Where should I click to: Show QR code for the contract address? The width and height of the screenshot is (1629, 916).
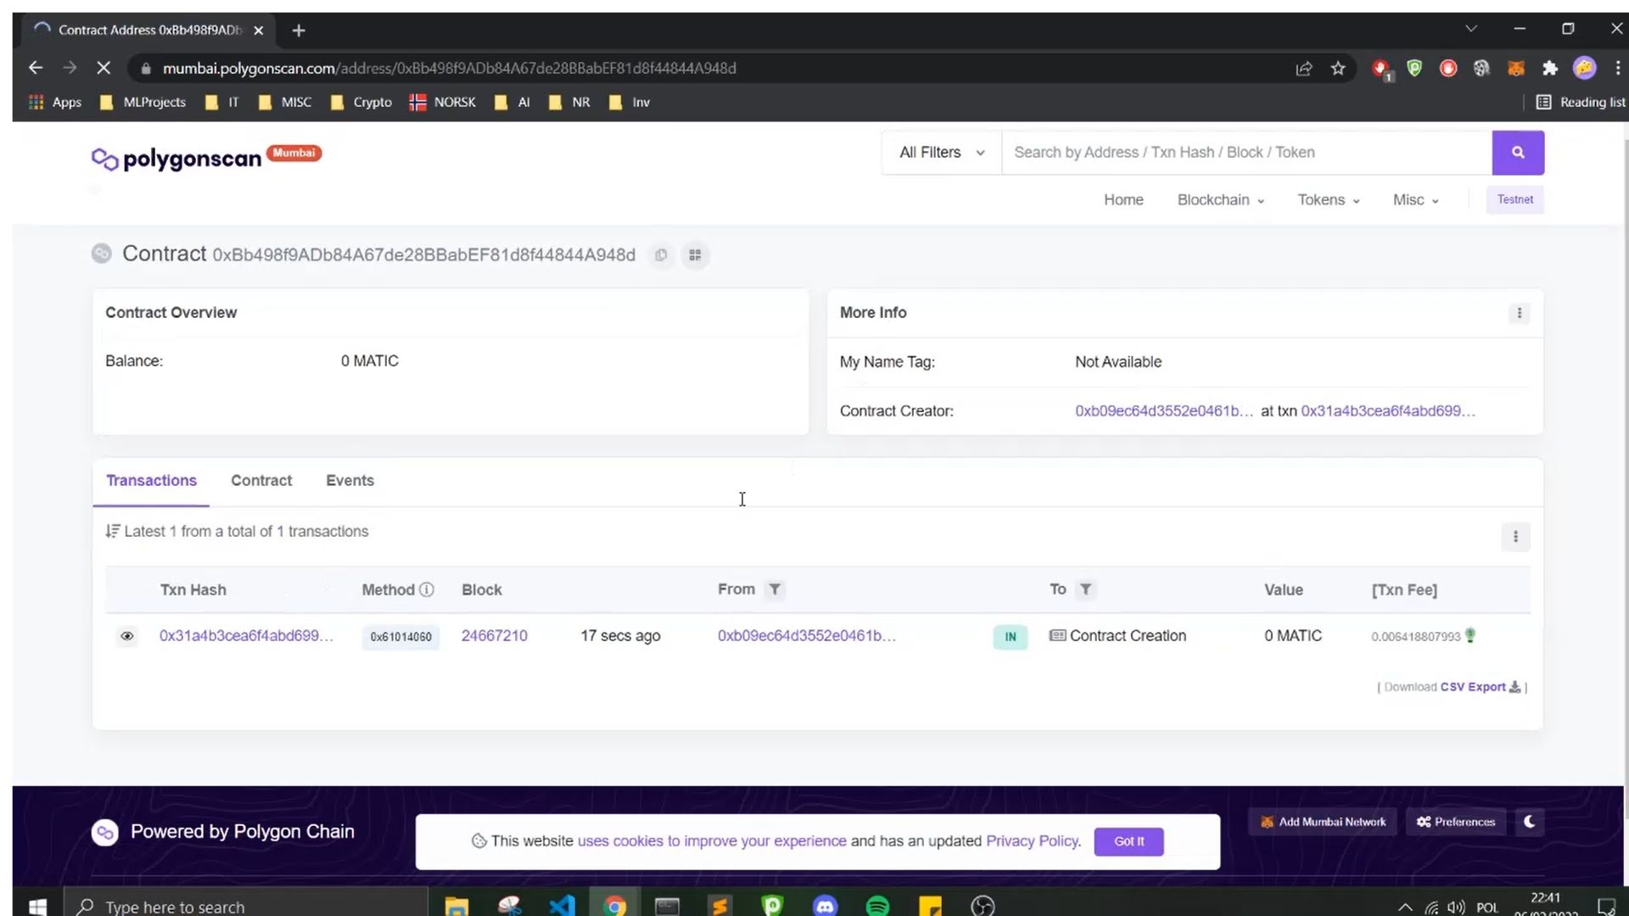click(695, 255)
